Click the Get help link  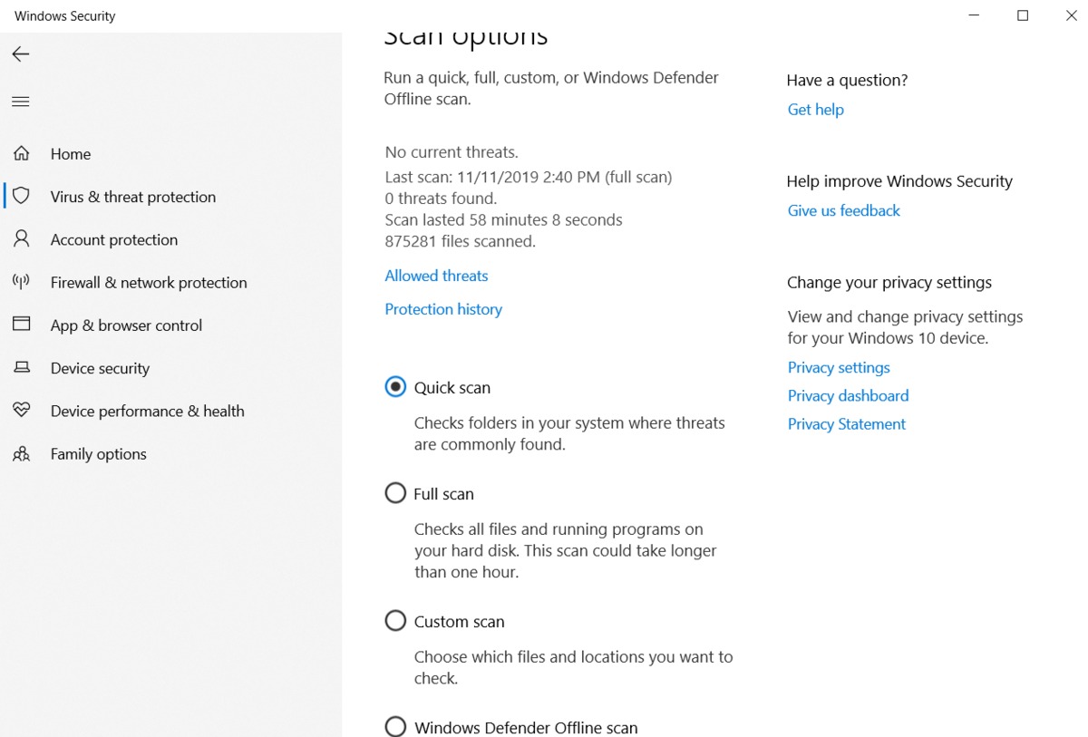coord(815,110)
